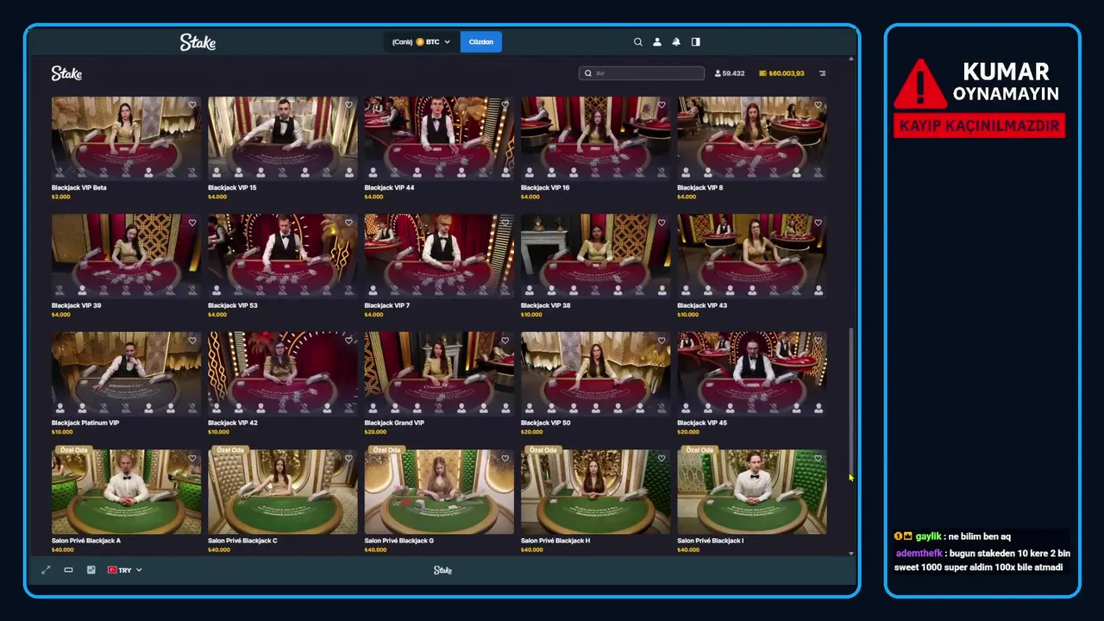Open notifications bell icon

[676, 41]
